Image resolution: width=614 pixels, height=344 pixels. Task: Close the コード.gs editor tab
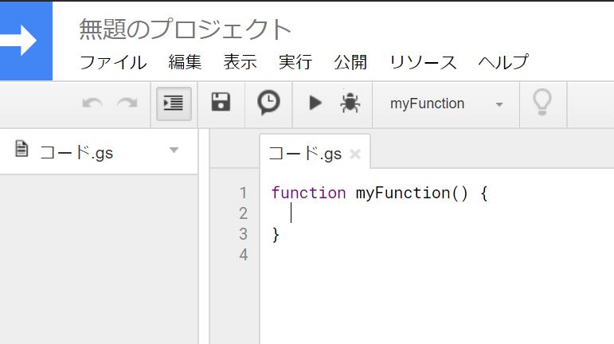click(355, 154)
